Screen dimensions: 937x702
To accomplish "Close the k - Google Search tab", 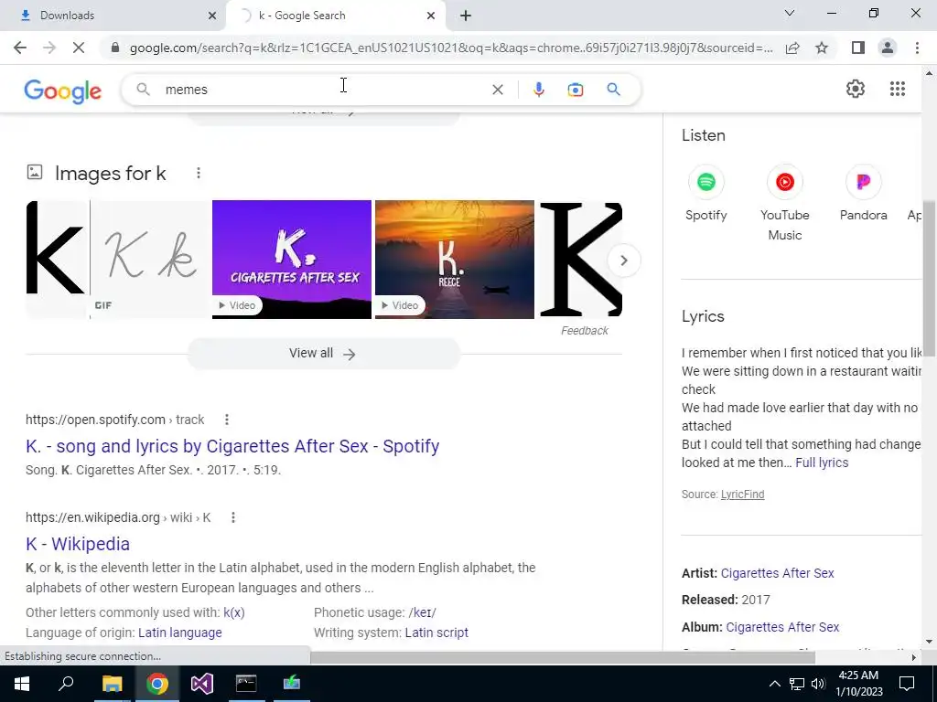I will (x=431, y=16).
